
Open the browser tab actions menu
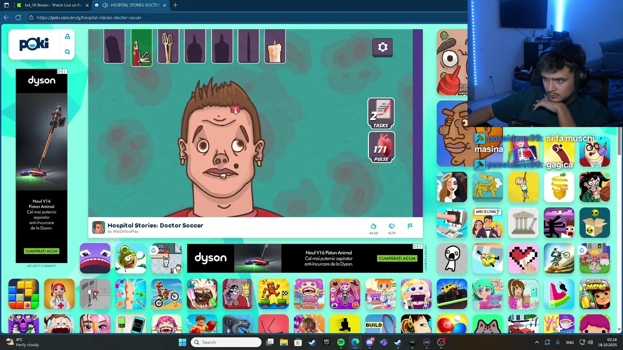6,5
